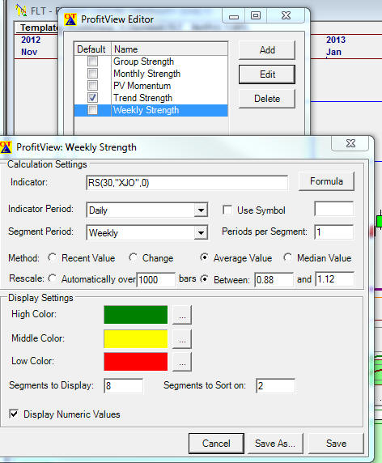Check Default box for Monthly Strength
The height and width of the screenshot is (463, 382).
tap(92, 73)
